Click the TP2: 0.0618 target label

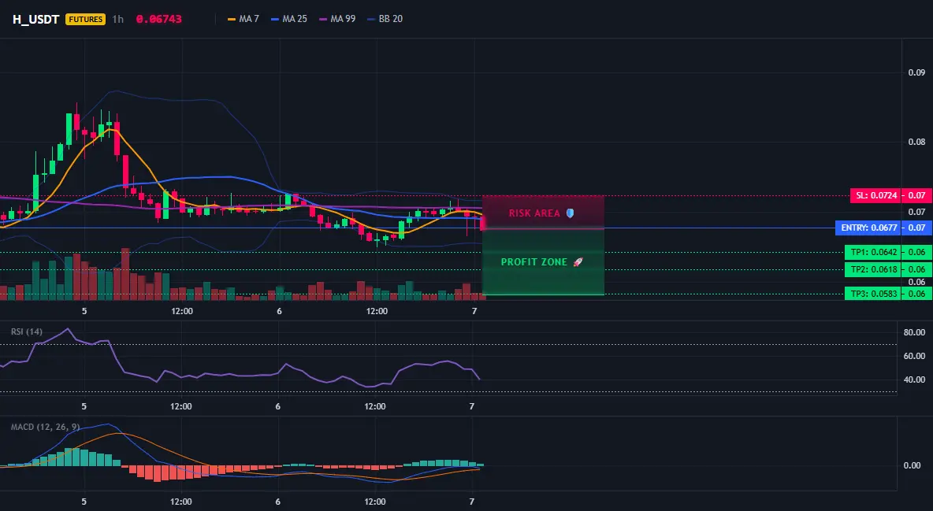873,269
